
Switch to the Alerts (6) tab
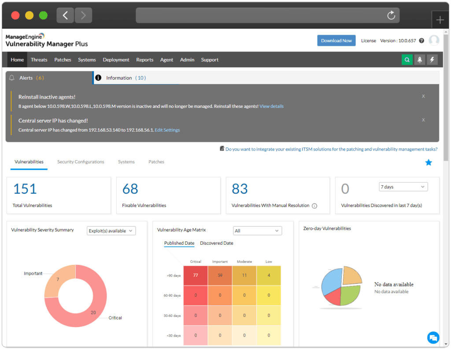(x=49, y=78)
